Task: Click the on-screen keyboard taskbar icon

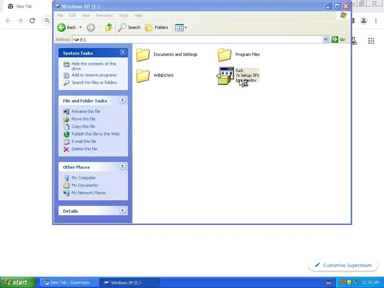Action: (x=328, y=283)
